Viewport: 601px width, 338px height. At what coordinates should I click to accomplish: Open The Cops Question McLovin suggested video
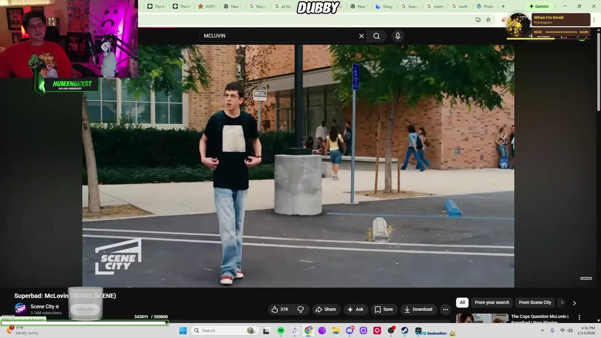click(x=539, y=319)
